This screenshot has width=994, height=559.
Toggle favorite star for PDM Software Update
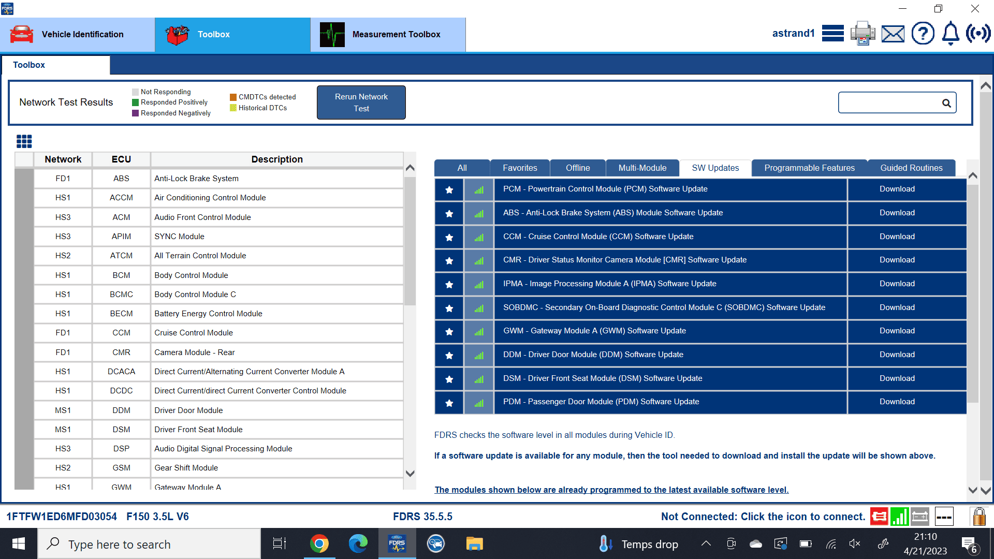pyautogui.click(x=449, y=403)
